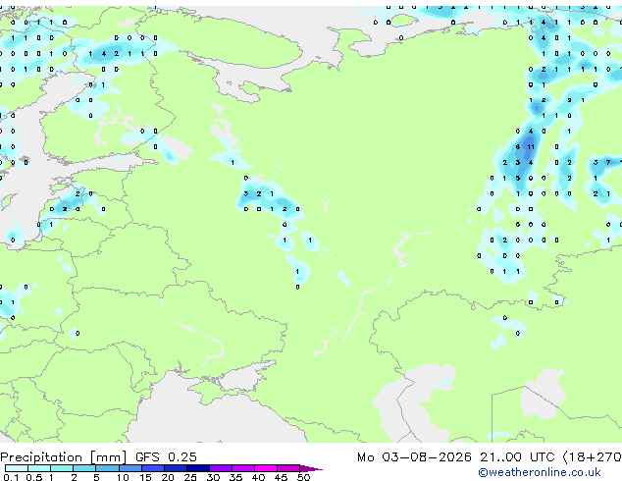Click the Precipitation [mm] title label
Viewport: 622px width, 481px height.
64,457
